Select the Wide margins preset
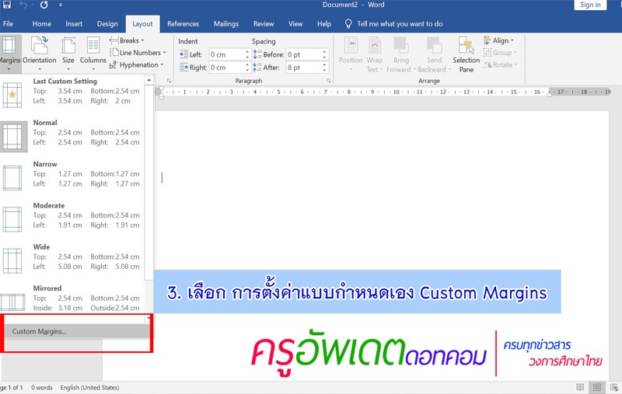Viewport: 622px width, 394px height. [72, 259]
